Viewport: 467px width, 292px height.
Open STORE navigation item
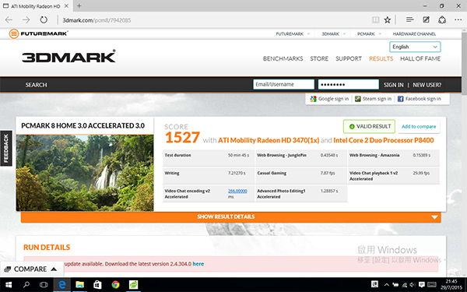click(x=319, y=58)
